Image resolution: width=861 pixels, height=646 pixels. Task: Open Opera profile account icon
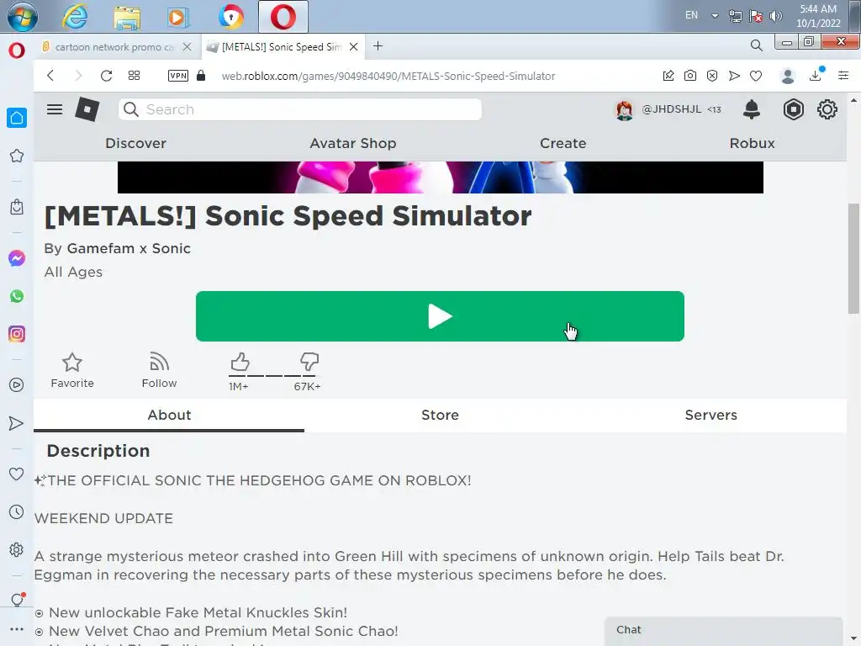[788, 76]
